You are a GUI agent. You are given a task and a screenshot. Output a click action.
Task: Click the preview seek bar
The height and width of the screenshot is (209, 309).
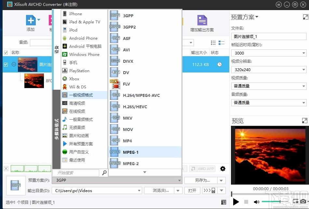click(270, 194)
